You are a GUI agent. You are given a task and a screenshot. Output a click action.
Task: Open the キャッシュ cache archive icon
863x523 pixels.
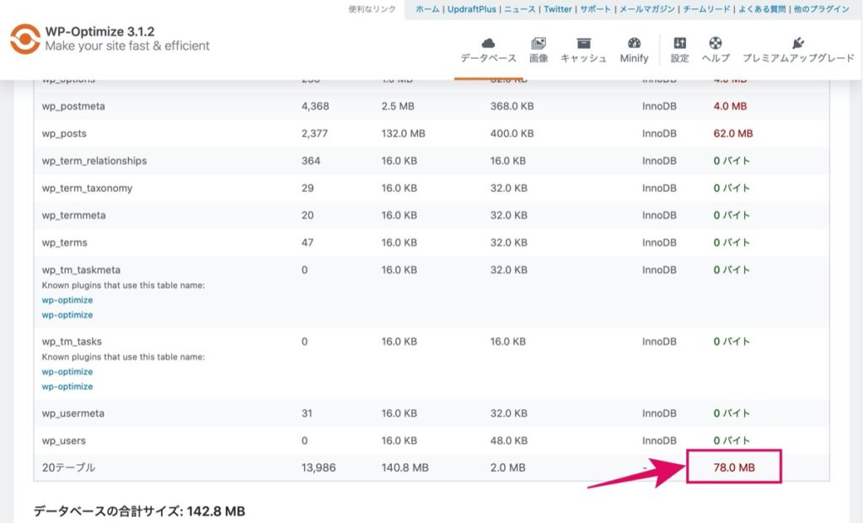coord(583,44)
